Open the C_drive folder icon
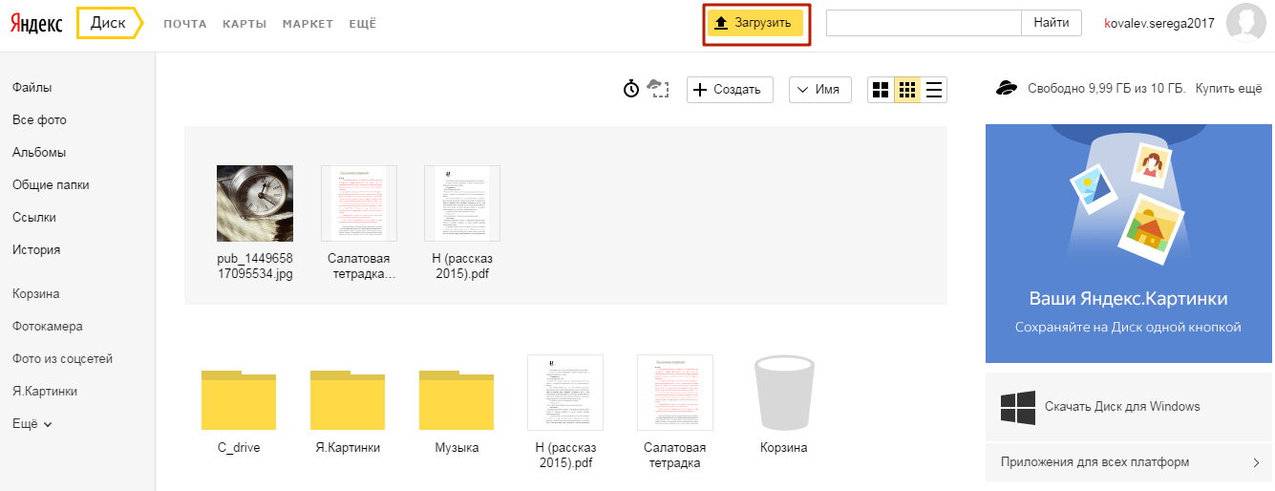The image size is (1275, 491). [x=239, y=399]
